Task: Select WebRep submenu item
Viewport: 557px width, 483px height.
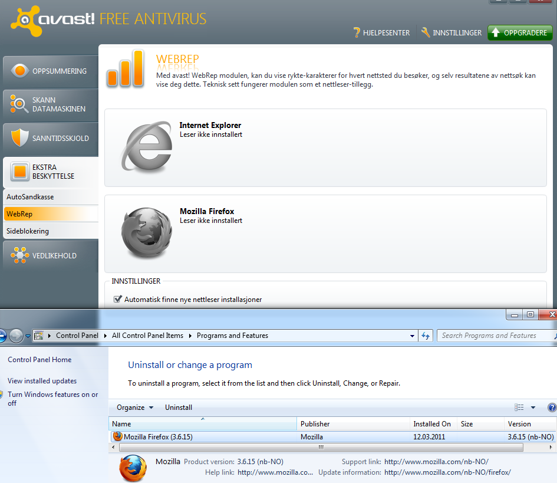Action: click(x=51, y=214)
